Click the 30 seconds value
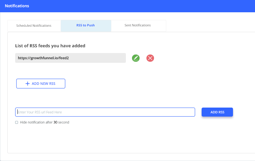Screen dimensions: 255x161 click(x=56, y=122)
